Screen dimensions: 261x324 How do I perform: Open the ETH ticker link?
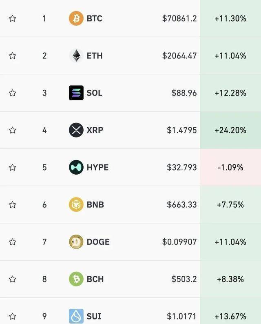(x=95, y=55)
